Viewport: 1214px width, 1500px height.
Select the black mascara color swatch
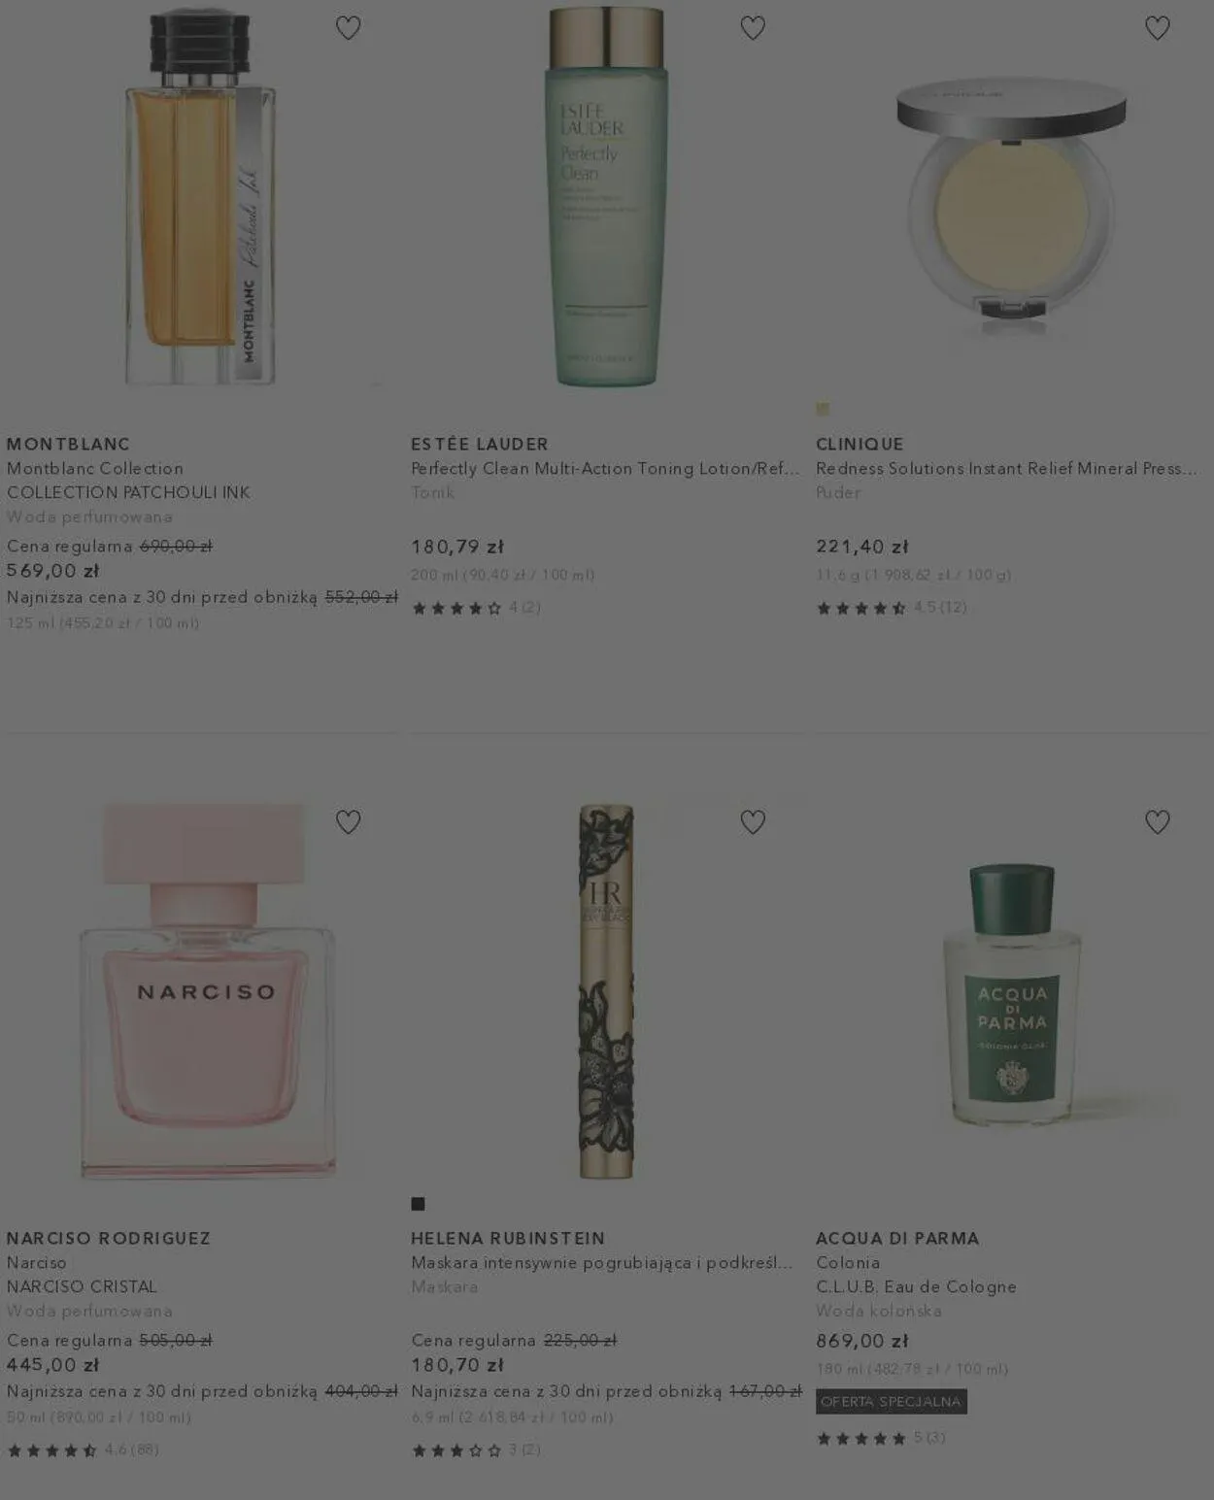pos(418,1204)
